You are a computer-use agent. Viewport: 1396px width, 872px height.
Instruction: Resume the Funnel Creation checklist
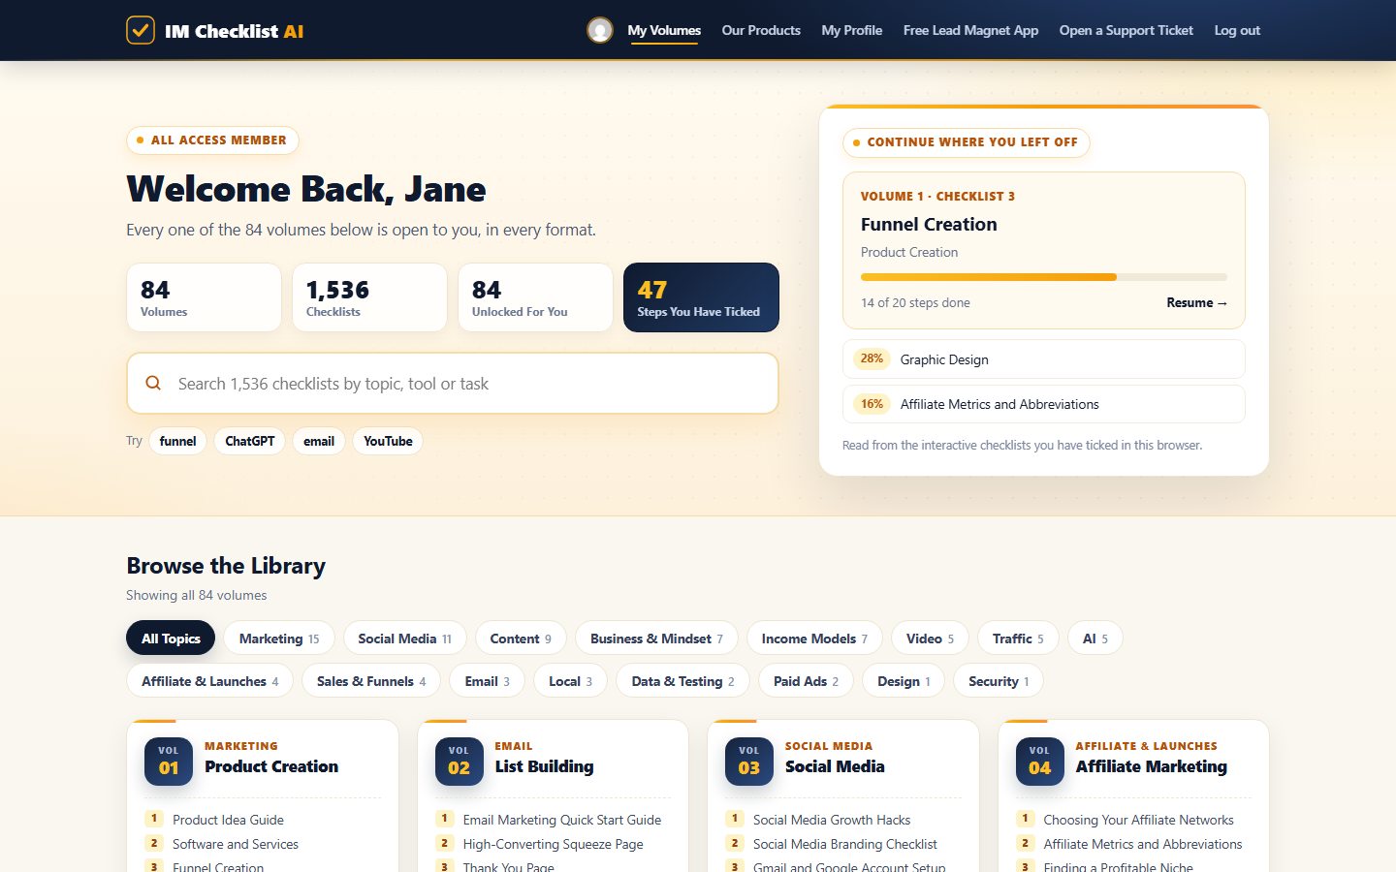(x=1196, y=302)
